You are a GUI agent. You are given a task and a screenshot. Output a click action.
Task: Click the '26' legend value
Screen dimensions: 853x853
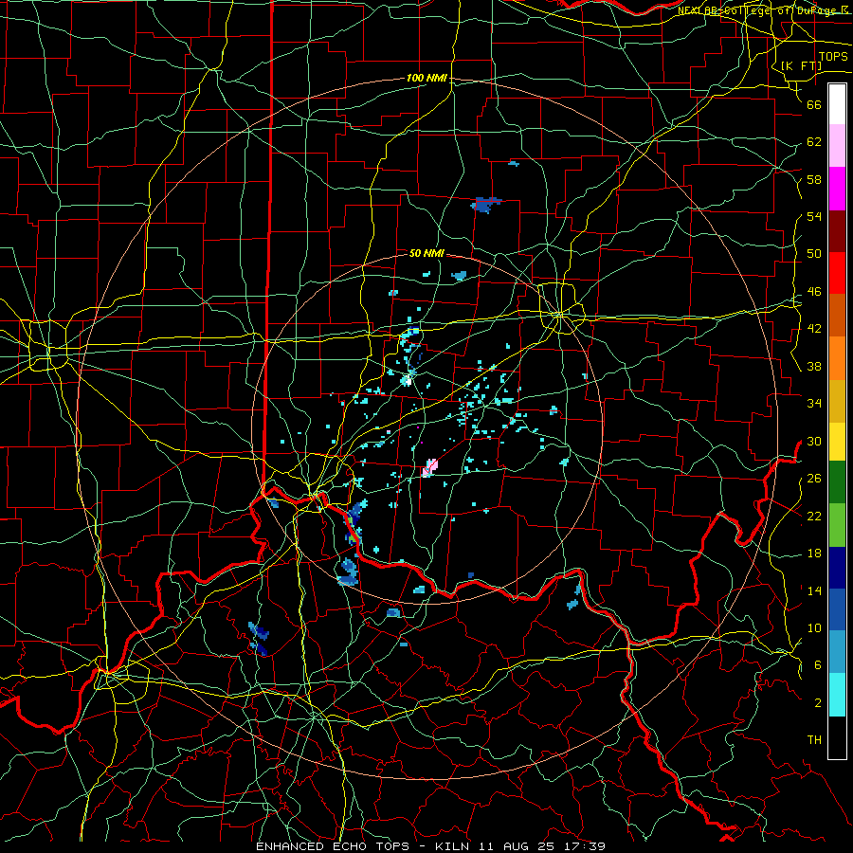coord(814,479)
